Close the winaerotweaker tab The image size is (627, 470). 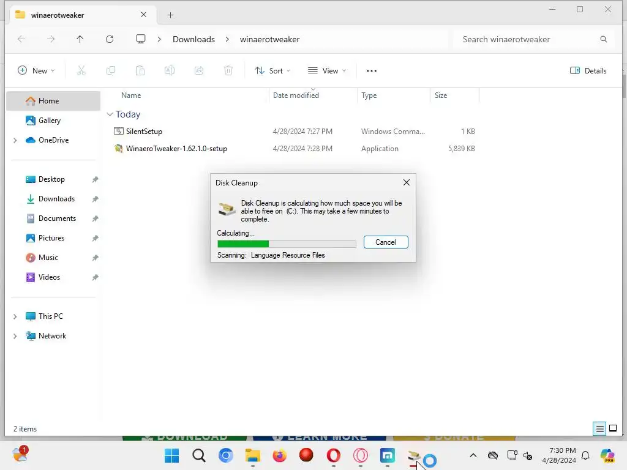point(143,15)
